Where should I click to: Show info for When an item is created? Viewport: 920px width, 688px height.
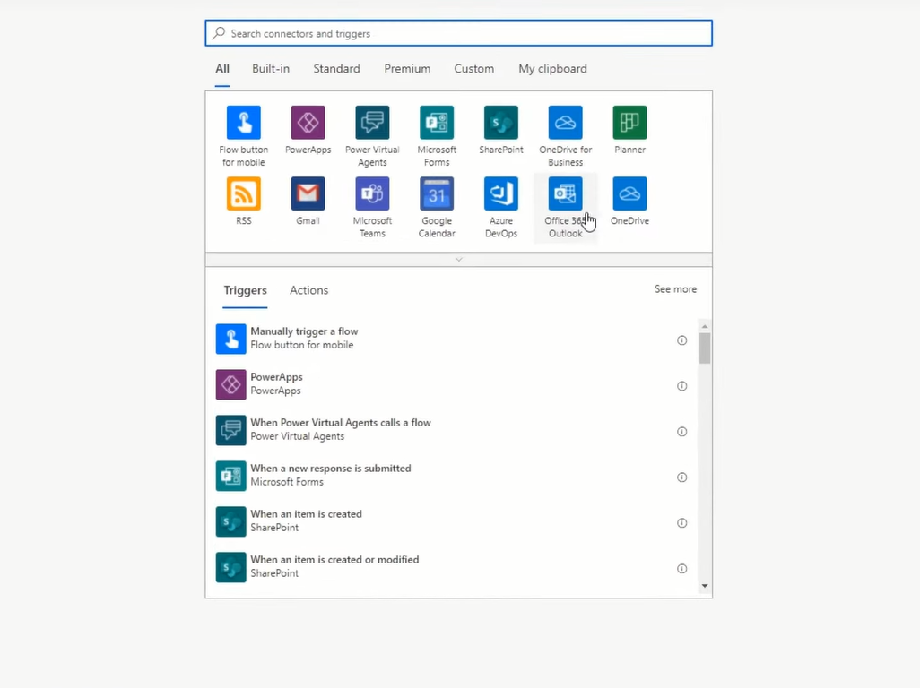click(681, 523)
